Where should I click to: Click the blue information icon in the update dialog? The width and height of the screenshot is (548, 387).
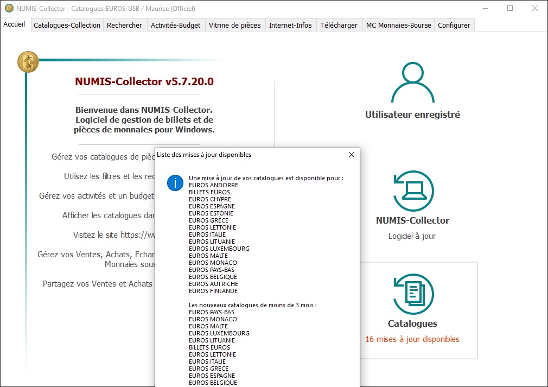tap(175, 183)
